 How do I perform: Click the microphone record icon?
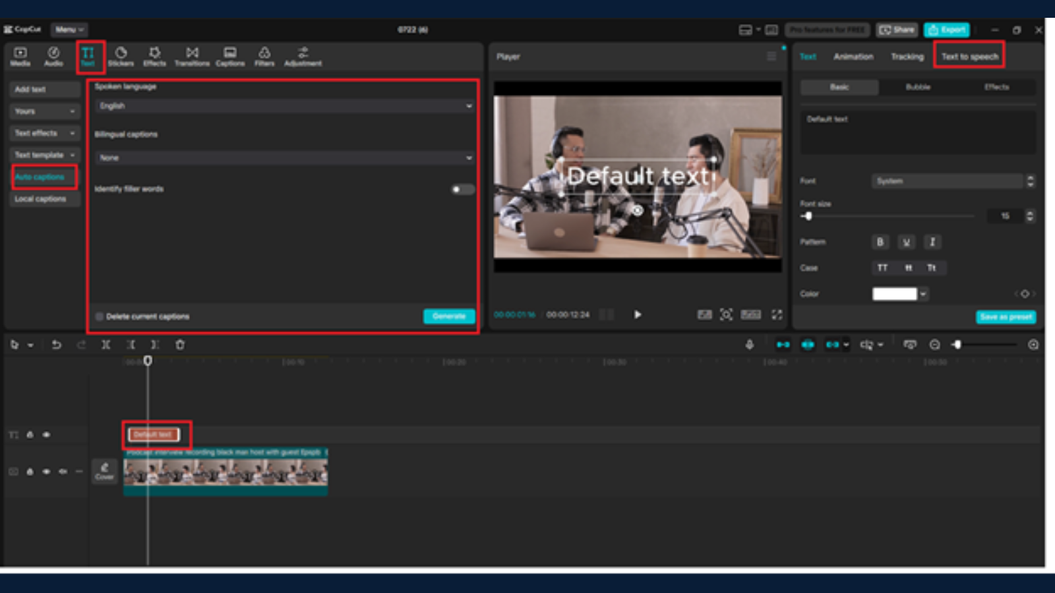tap(750, 345)
